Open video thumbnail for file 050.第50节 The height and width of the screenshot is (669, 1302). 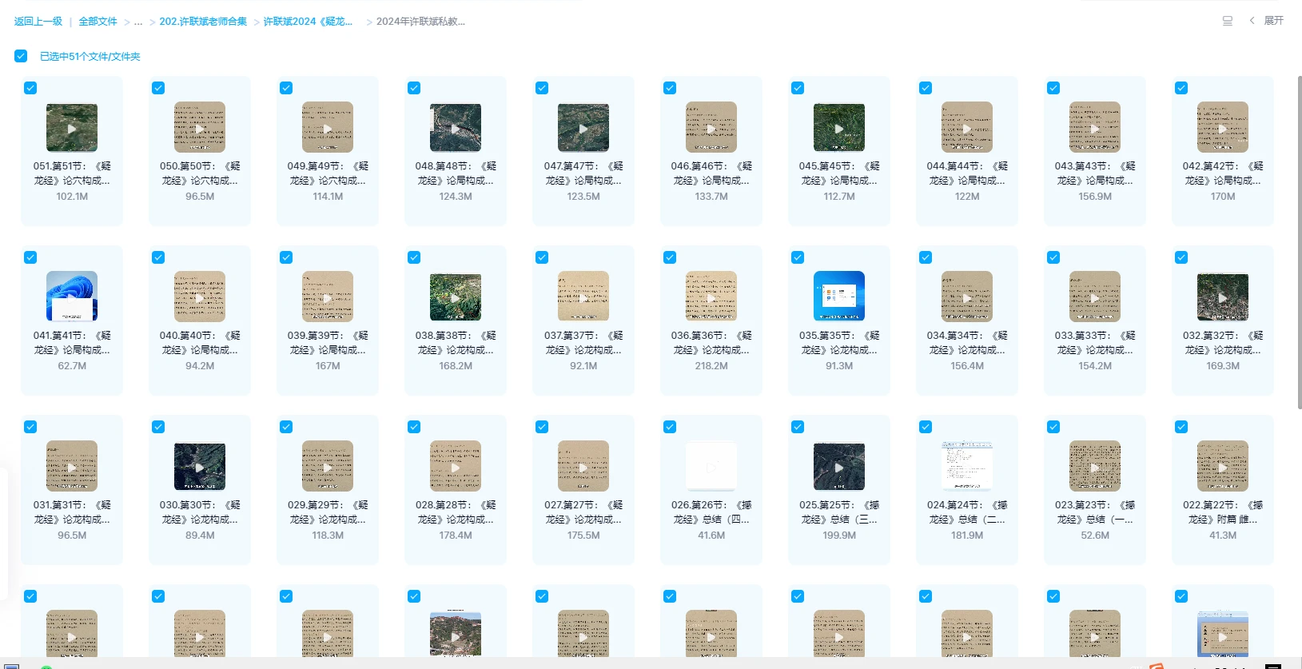click(200, 128)
